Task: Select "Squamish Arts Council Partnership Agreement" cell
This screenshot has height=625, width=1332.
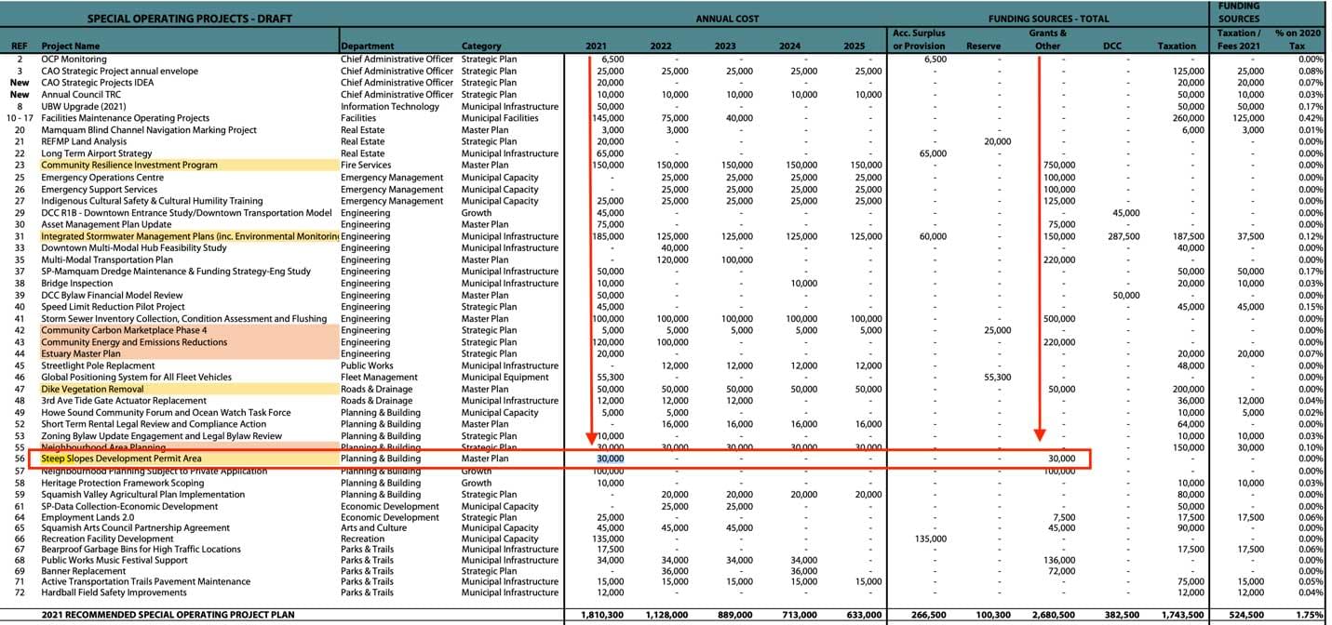Action: [134, 528]
